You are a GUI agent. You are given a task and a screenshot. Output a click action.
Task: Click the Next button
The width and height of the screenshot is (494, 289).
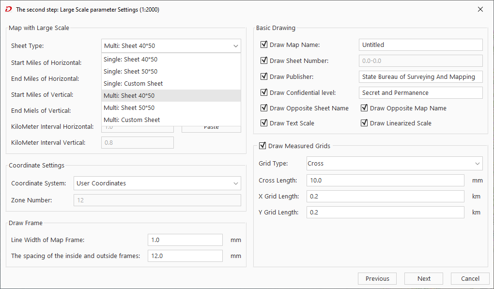(424, 278)
